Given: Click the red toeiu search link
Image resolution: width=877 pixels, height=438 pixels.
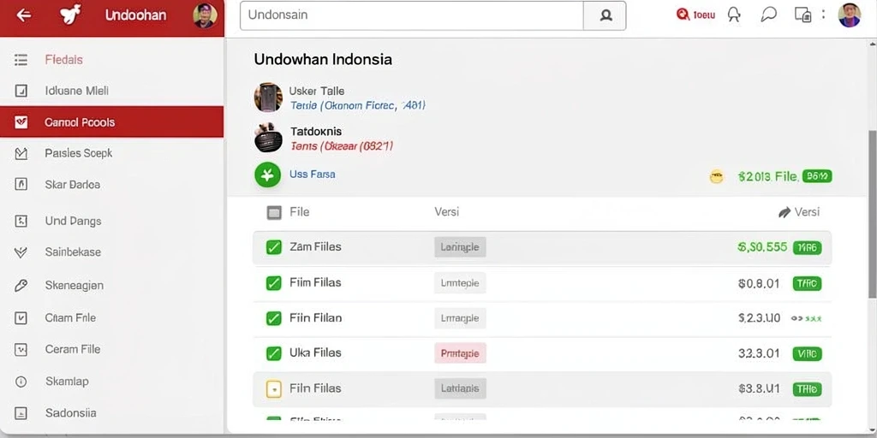Looking at the screenshot, I should click(695, 15).
